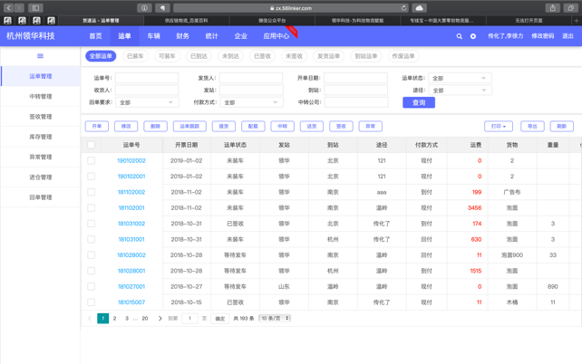Select the checkbox for row 181031002
Screen dimensions: 582x364
click(x=92, y=224)
